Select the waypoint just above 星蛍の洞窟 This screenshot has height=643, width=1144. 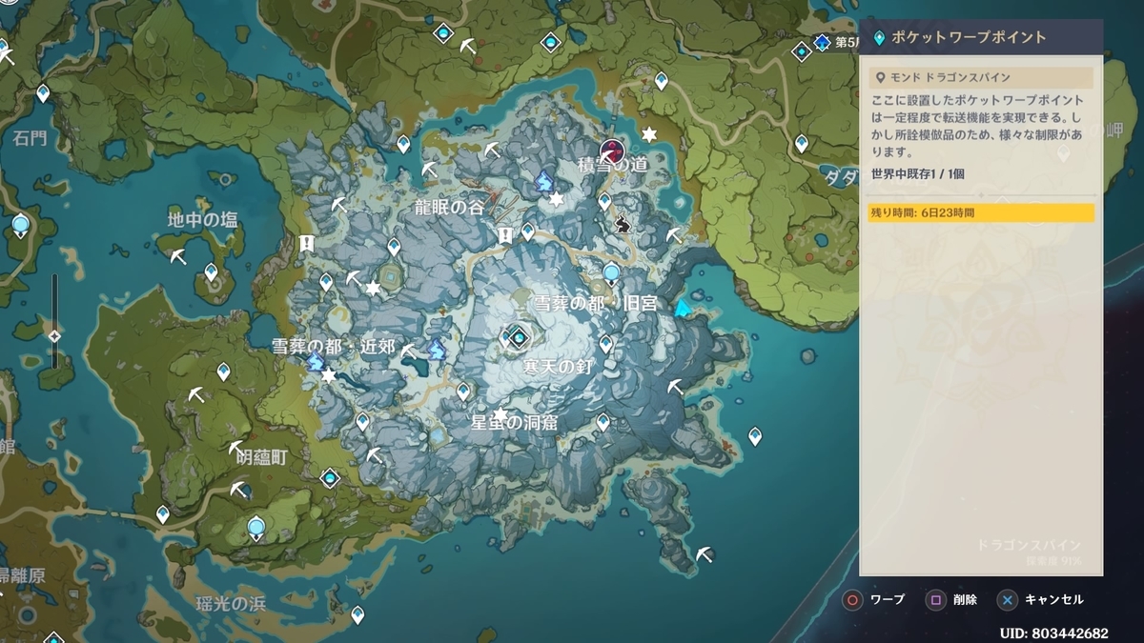point(463,392)
